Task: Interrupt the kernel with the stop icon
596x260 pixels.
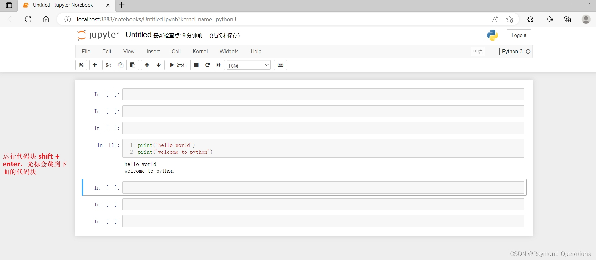Action: [x=196, y=65]
